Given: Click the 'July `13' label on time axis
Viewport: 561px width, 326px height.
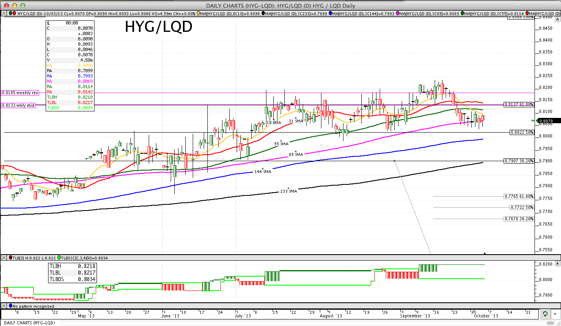Looking at the screenshot, I should 244,316.
